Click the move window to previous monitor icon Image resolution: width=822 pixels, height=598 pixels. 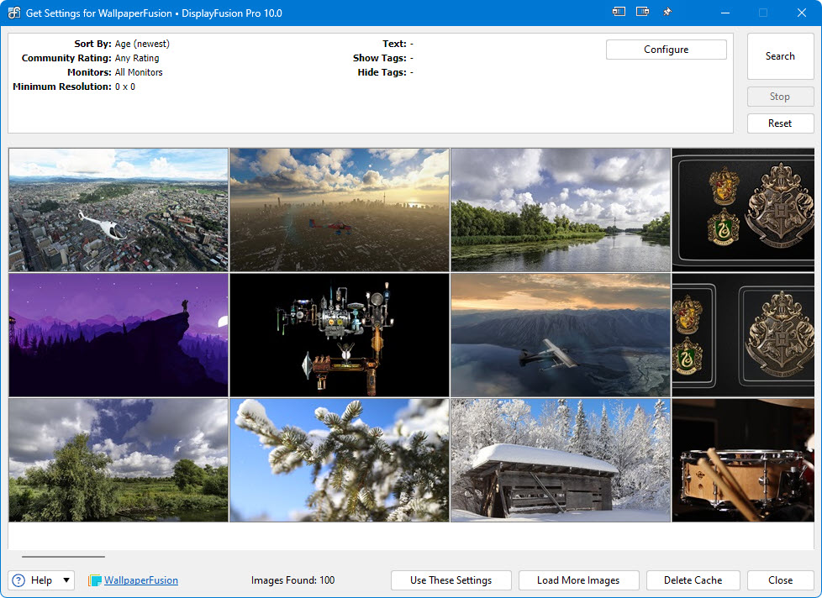coord(619,13)
